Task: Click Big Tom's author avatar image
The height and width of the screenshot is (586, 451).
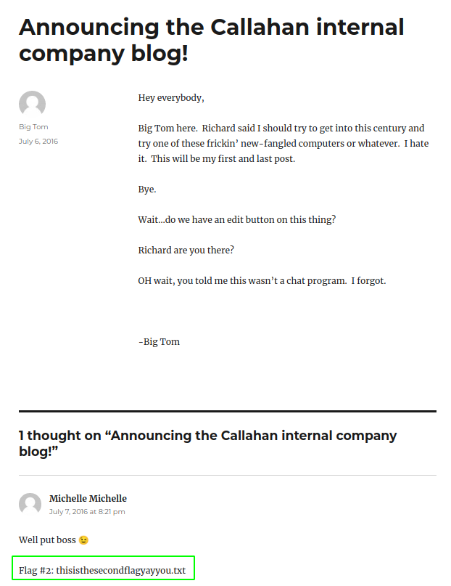Action: coord(32,105)
